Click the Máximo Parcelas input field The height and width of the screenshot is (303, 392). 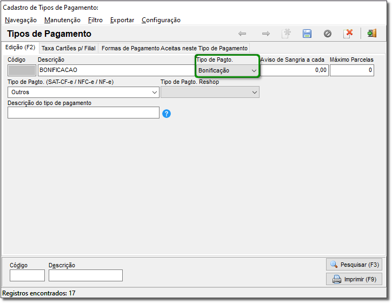(352, 70)
